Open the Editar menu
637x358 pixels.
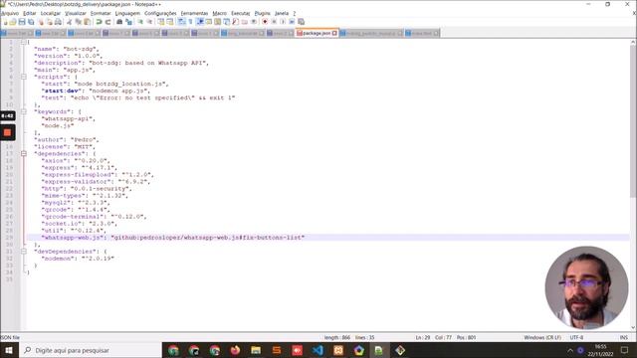(x=30, y=13)
